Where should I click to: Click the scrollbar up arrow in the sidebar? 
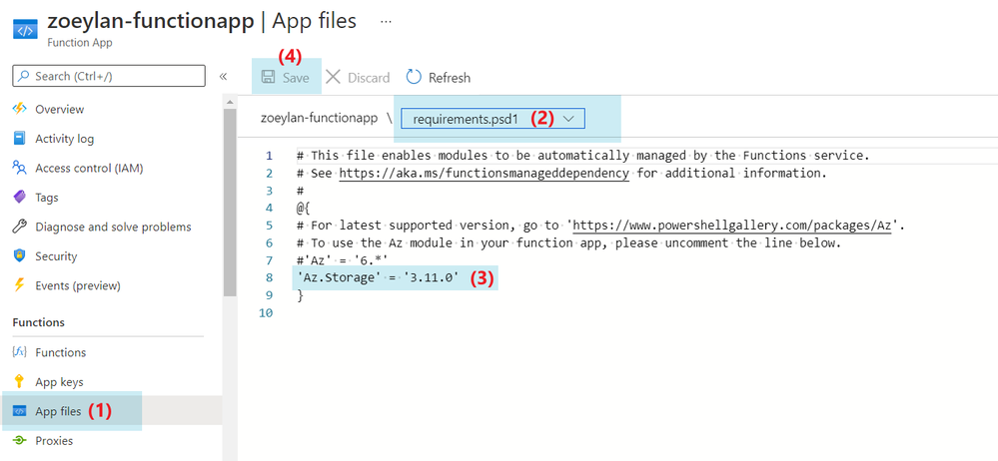coord(230,101)
